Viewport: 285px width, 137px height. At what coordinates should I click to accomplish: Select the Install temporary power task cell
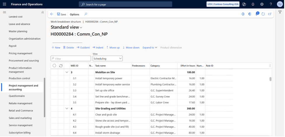[113, 78]
